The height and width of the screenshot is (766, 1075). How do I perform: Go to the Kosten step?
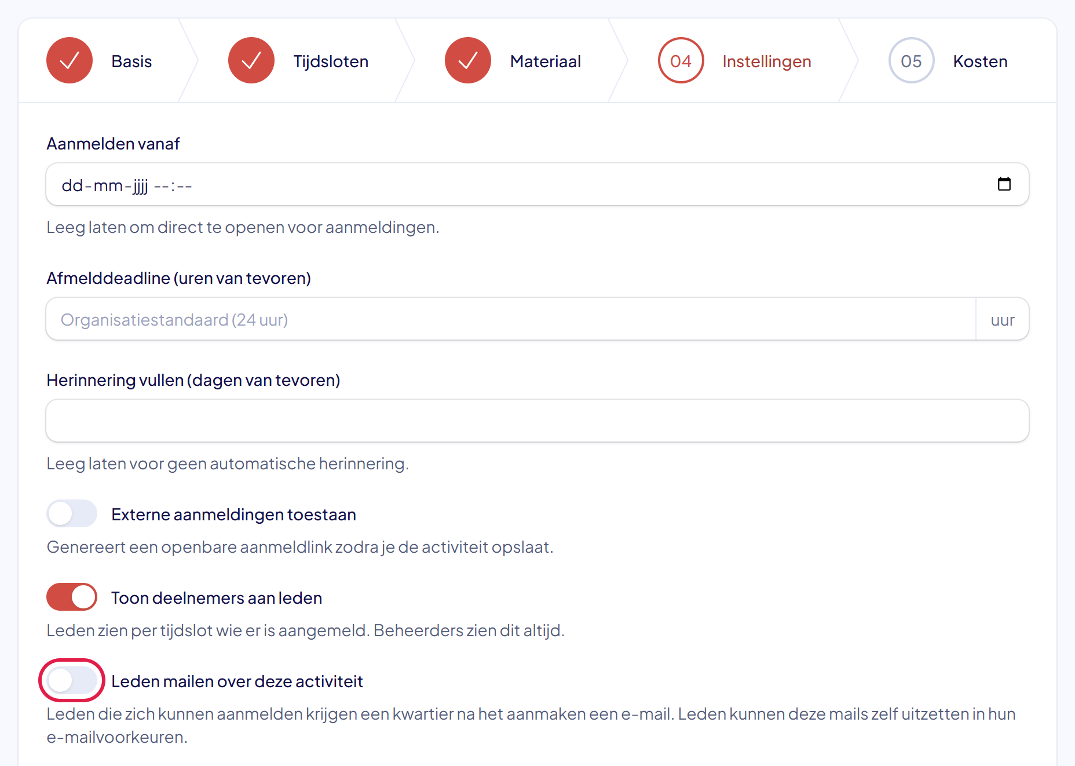click(981, 61)
